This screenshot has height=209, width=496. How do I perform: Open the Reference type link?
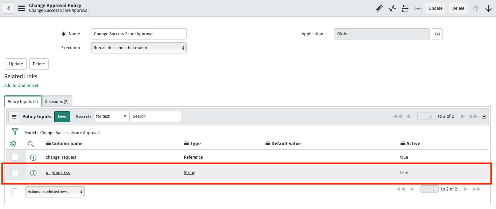click(193, 157)
